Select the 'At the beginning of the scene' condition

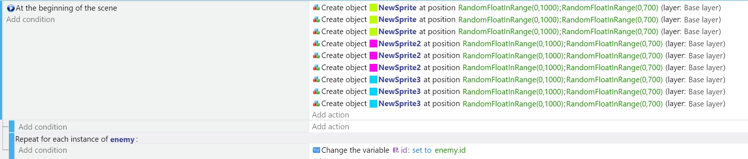[x=66, y=8]
